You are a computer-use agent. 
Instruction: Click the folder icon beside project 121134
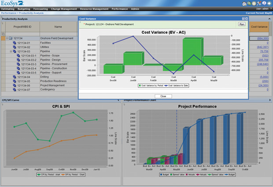point(10,39)
